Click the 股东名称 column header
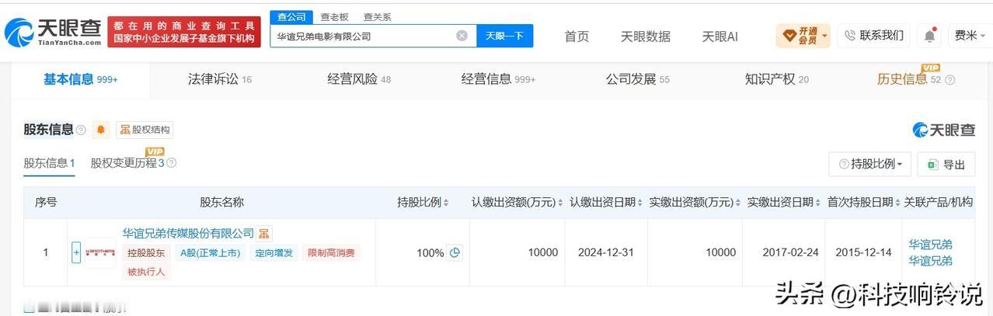This screenshot has width=993, height=316. 221,203
